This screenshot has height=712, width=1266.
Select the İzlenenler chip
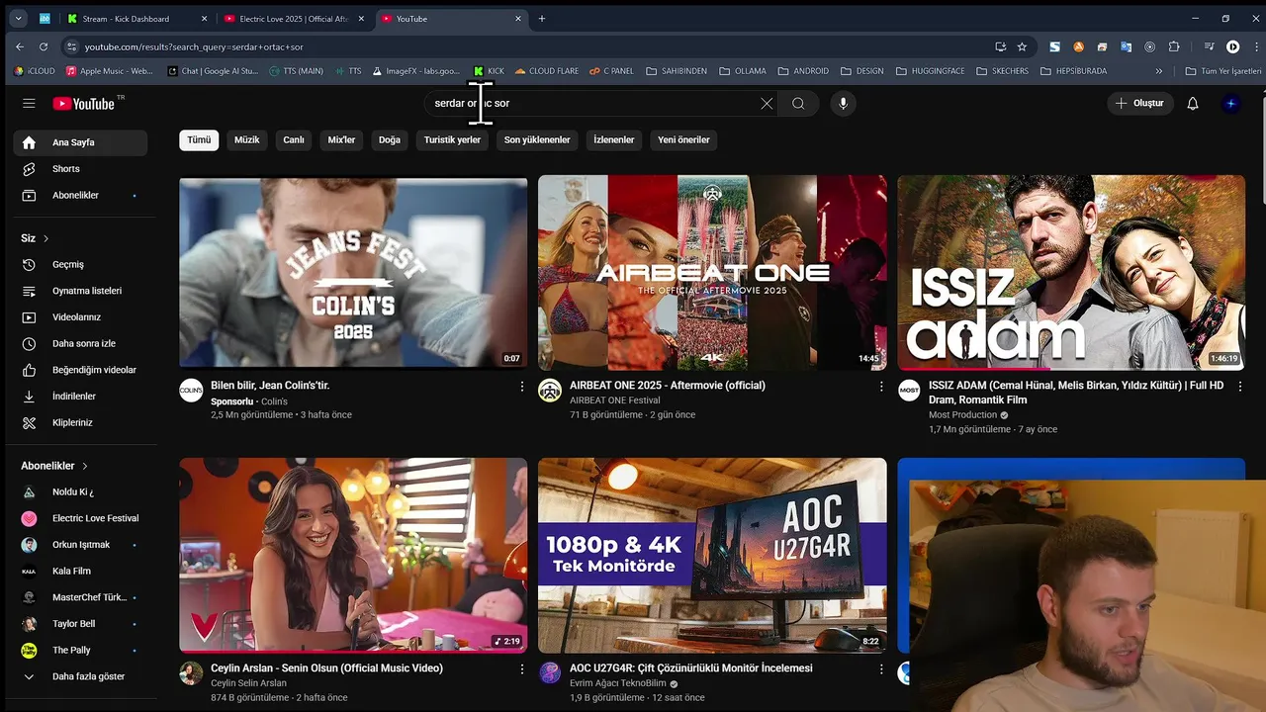click(613, 139)
